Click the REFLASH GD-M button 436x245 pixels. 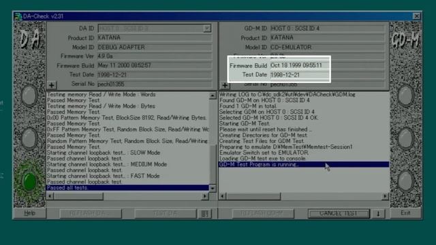click(263, 214)
